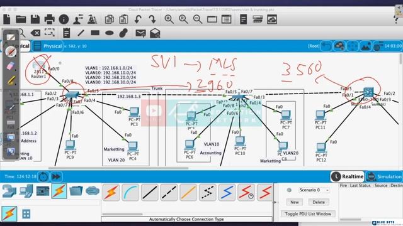Image resolution: width=403 pixels, height=226 pixels.
Task: Click the New scenario button
Action: 295,202
